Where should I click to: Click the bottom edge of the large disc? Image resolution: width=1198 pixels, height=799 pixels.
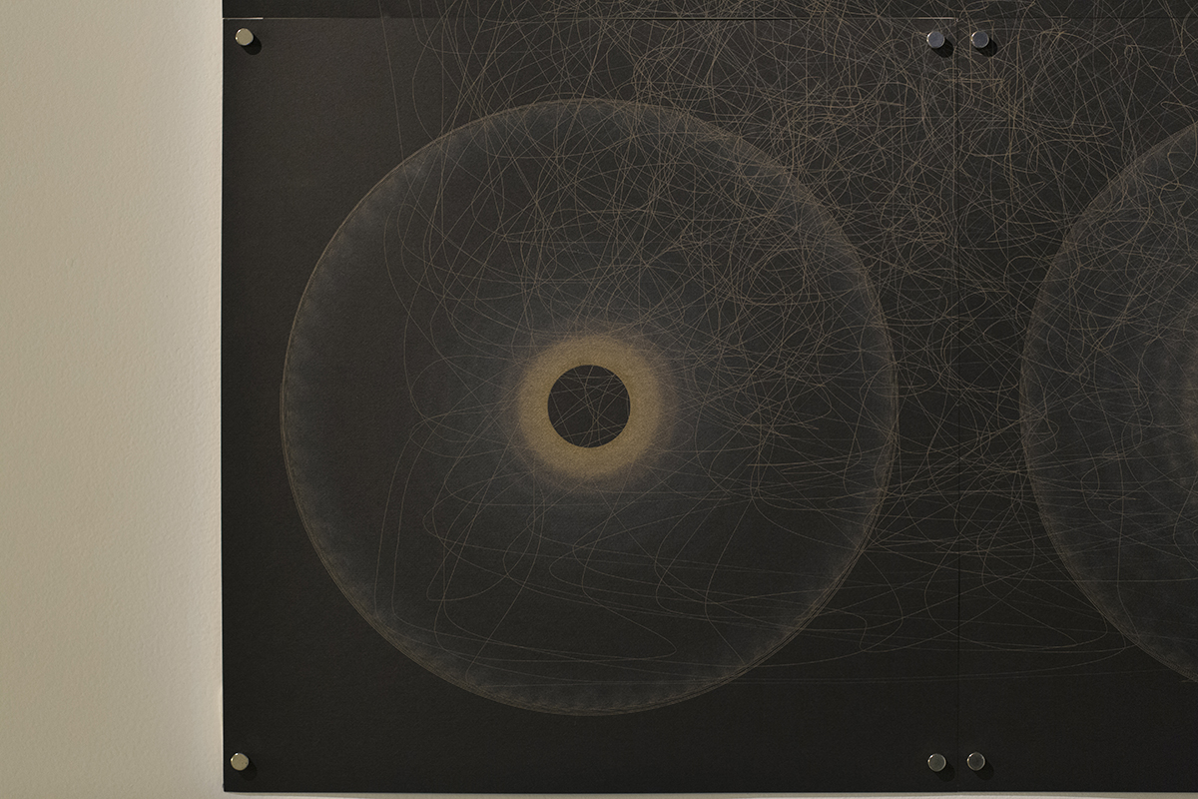coord(589,712)
